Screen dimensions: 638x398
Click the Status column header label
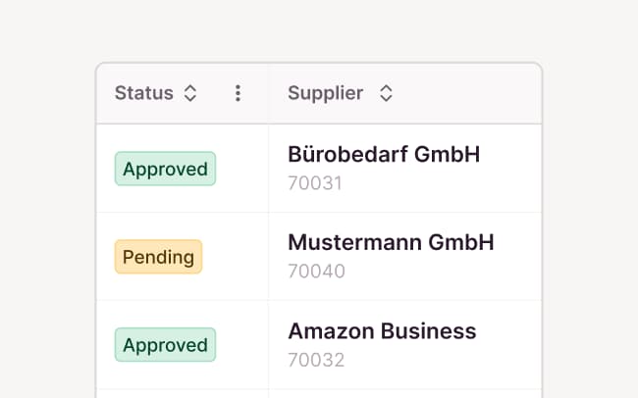pos(143,93)
